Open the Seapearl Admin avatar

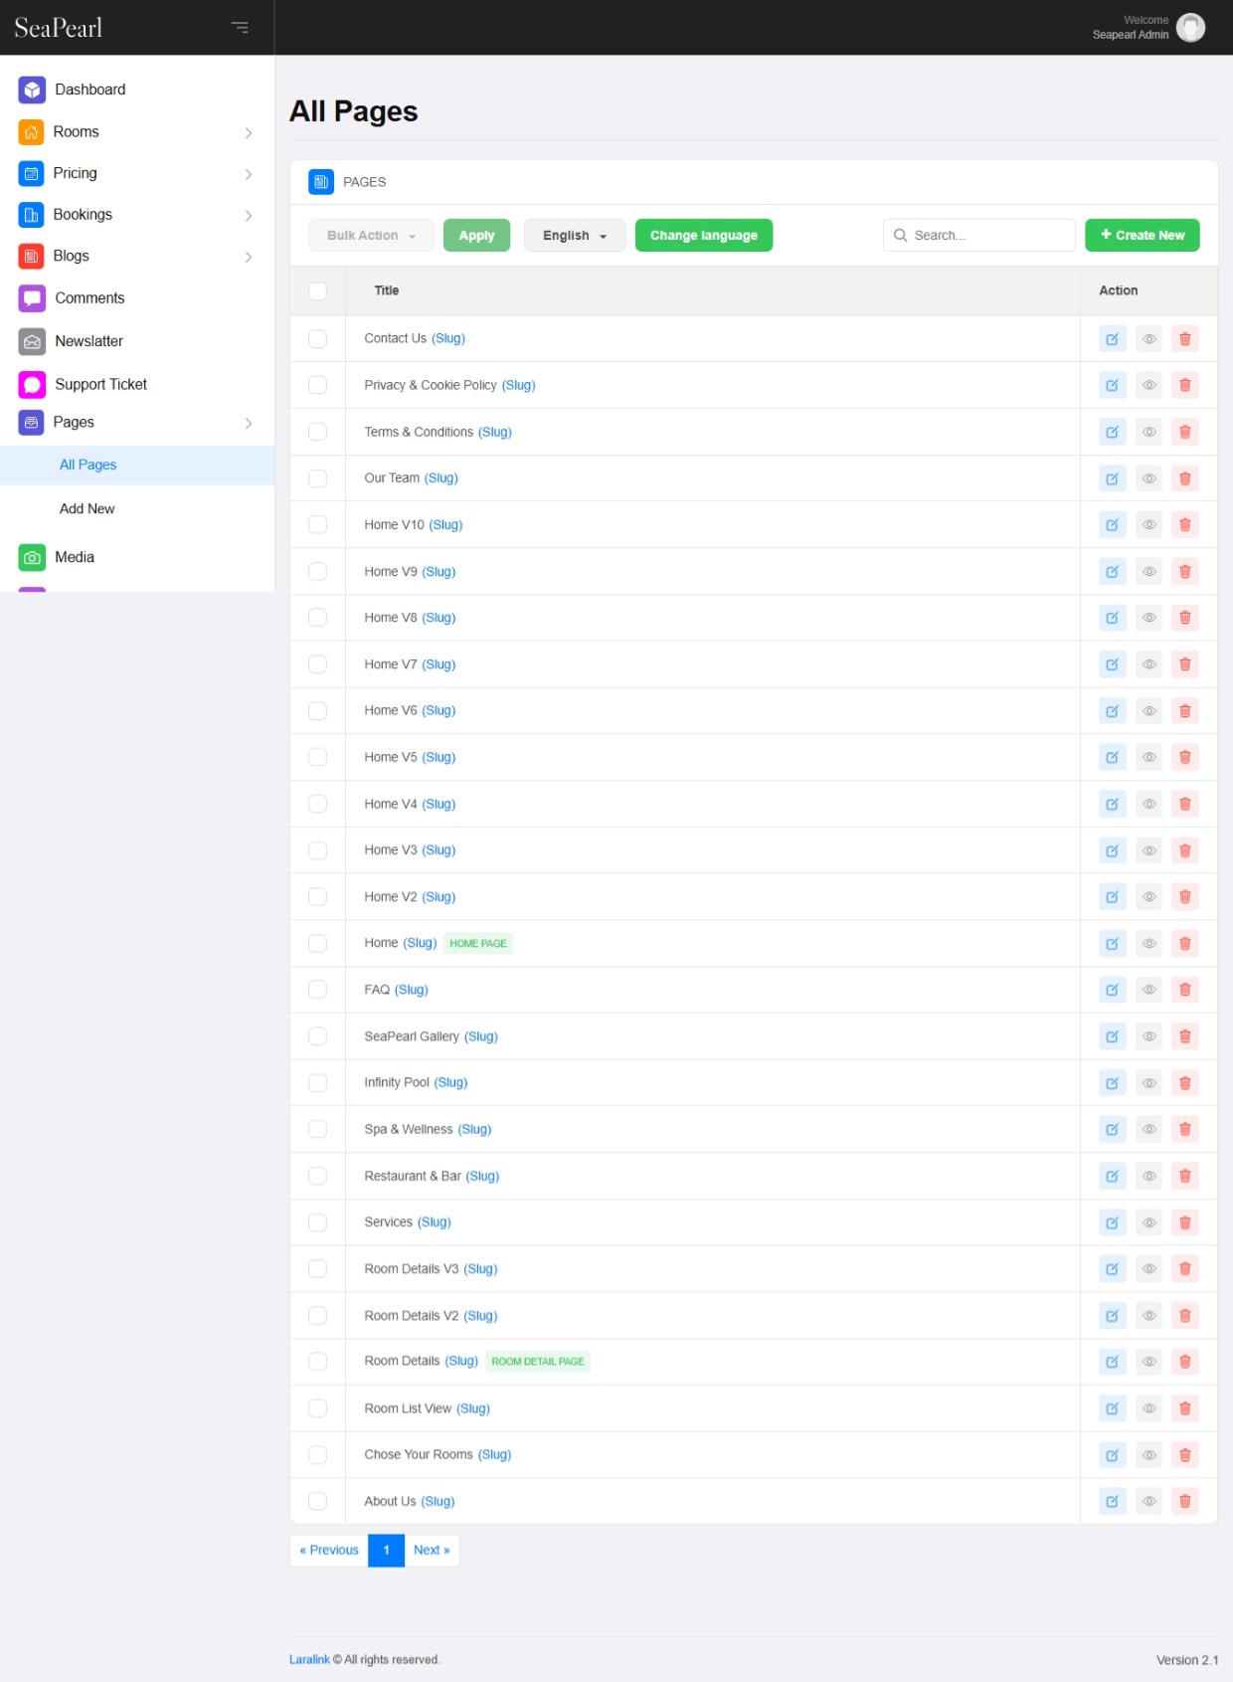coord(1190,27)
